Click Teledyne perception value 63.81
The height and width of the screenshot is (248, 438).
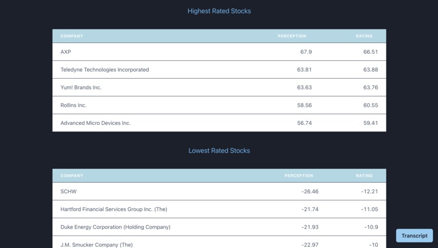pos(304,70)
